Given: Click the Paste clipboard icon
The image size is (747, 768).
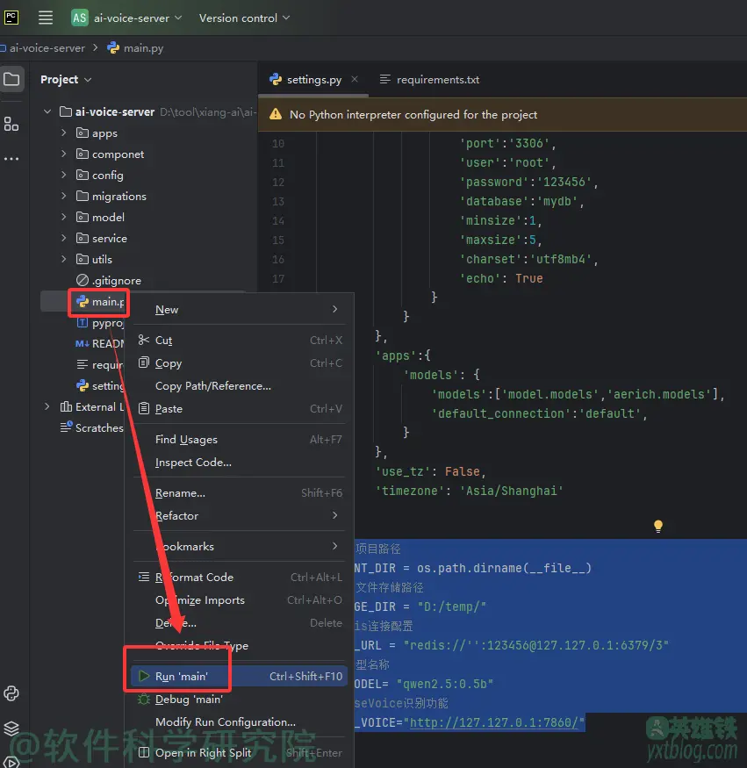Looking at the screenshot, I should coord(144,408).
